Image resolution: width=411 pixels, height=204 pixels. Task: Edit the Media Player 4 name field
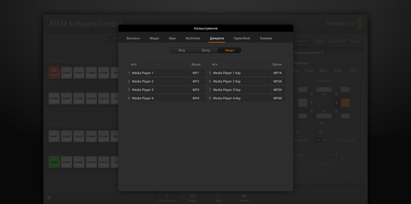pyautogui.click(x=160, y=98)
